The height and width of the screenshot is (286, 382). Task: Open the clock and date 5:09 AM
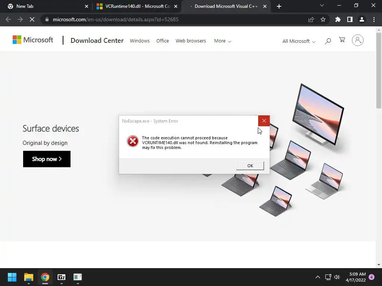(356, 277)
